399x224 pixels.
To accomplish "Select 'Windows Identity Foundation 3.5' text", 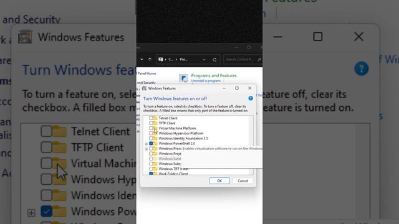I will coord(183,138).
